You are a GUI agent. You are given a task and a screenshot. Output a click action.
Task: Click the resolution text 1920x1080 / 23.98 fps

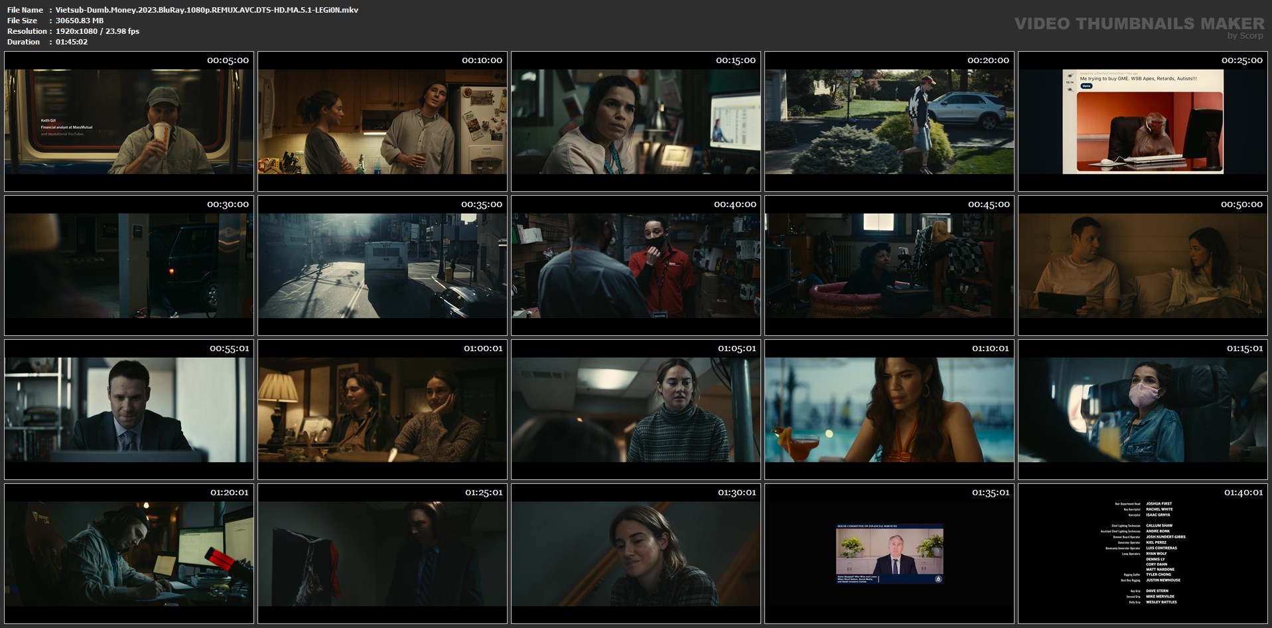click(98, 31)
